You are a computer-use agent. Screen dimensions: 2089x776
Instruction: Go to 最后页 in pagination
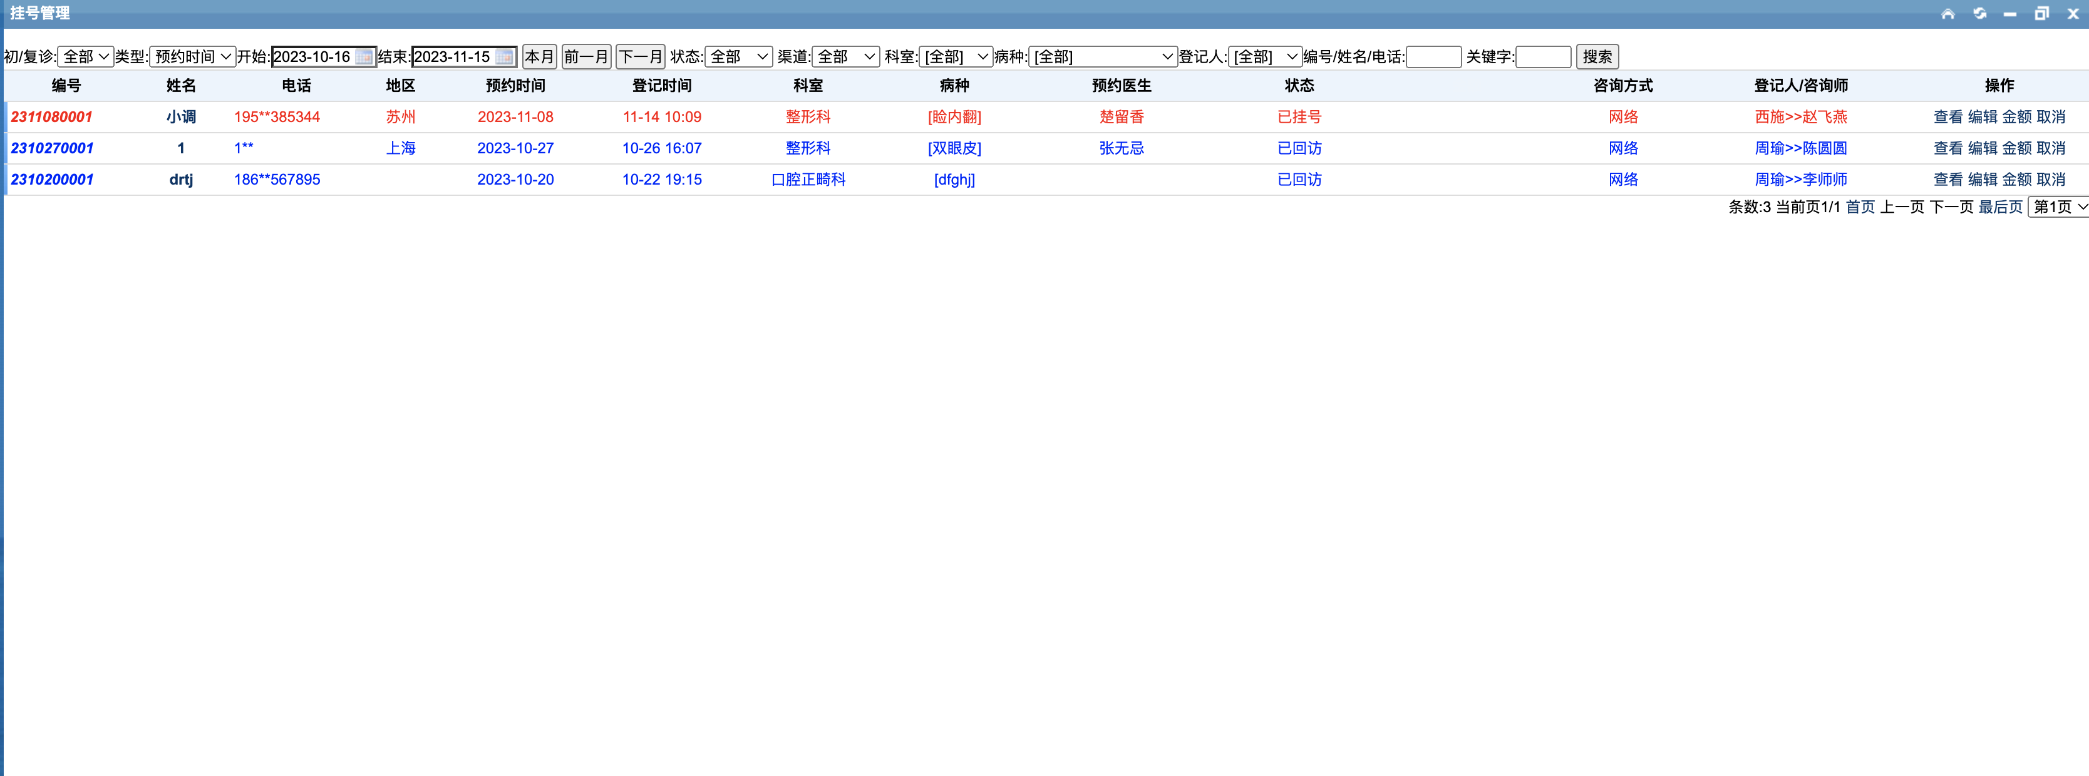pos(2001,207)
